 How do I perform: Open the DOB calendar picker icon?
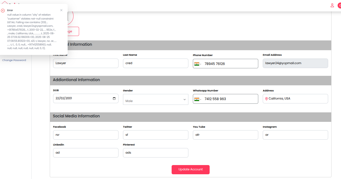(x=114, y=98)
